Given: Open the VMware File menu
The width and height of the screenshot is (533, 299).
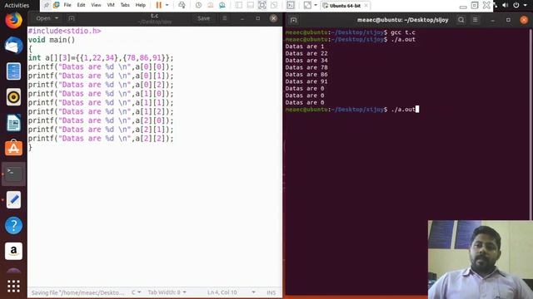Looking at the screenshot, I should click(67, 5).
